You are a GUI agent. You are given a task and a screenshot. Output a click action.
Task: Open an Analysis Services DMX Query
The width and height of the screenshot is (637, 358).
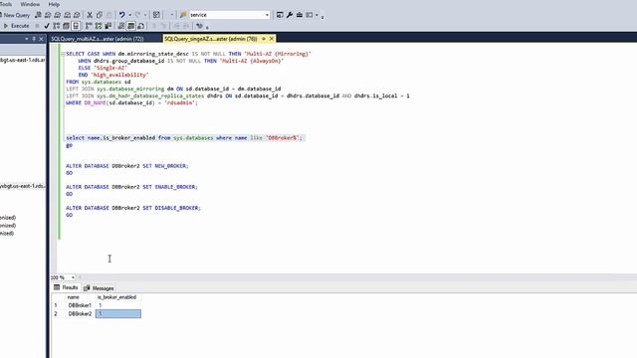coord(58,15)
